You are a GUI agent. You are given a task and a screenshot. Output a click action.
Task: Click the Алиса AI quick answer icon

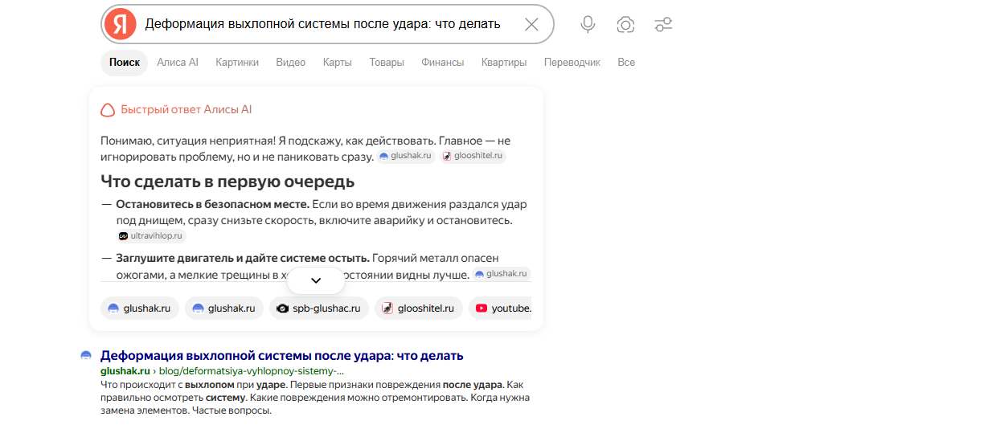108,110
